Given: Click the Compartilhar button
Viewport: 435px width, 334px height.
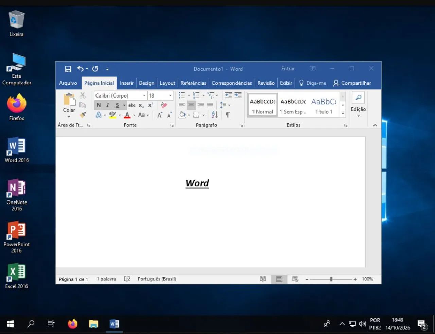Looking at the screenshot, I should tap(352, 83).
